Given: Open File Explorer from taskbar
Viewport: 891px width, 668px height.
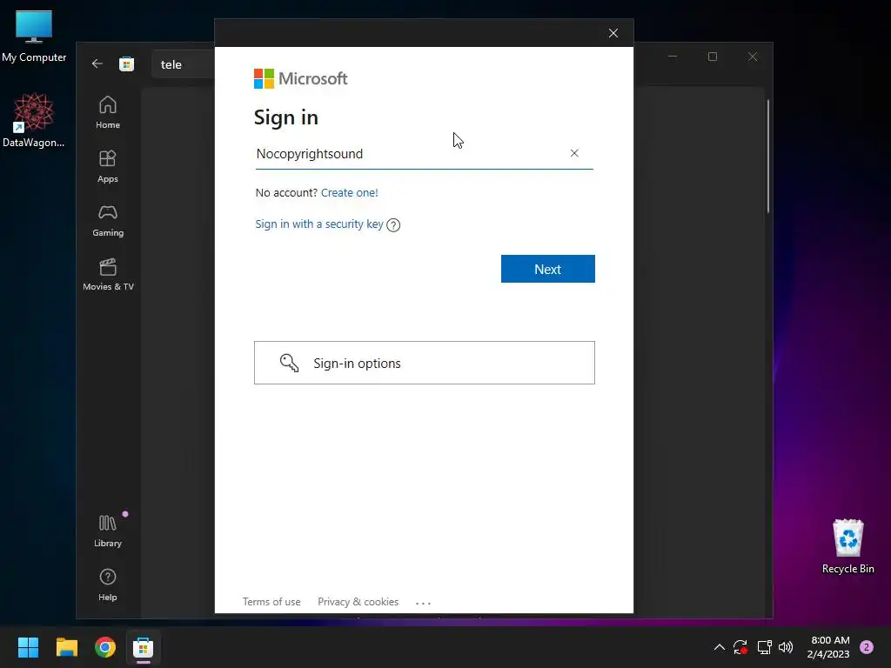Looking at the screenshot, I should point(66,647).
